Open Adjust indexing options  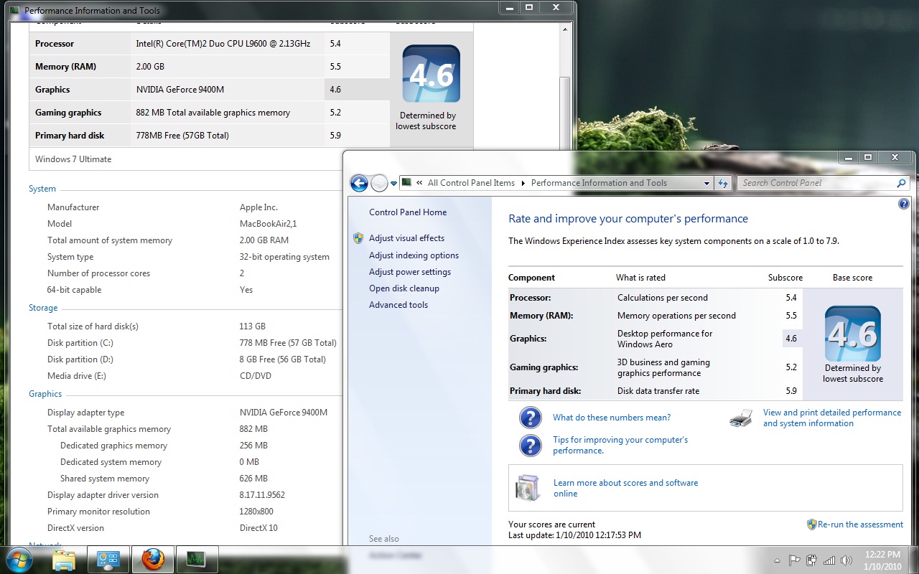414,255
